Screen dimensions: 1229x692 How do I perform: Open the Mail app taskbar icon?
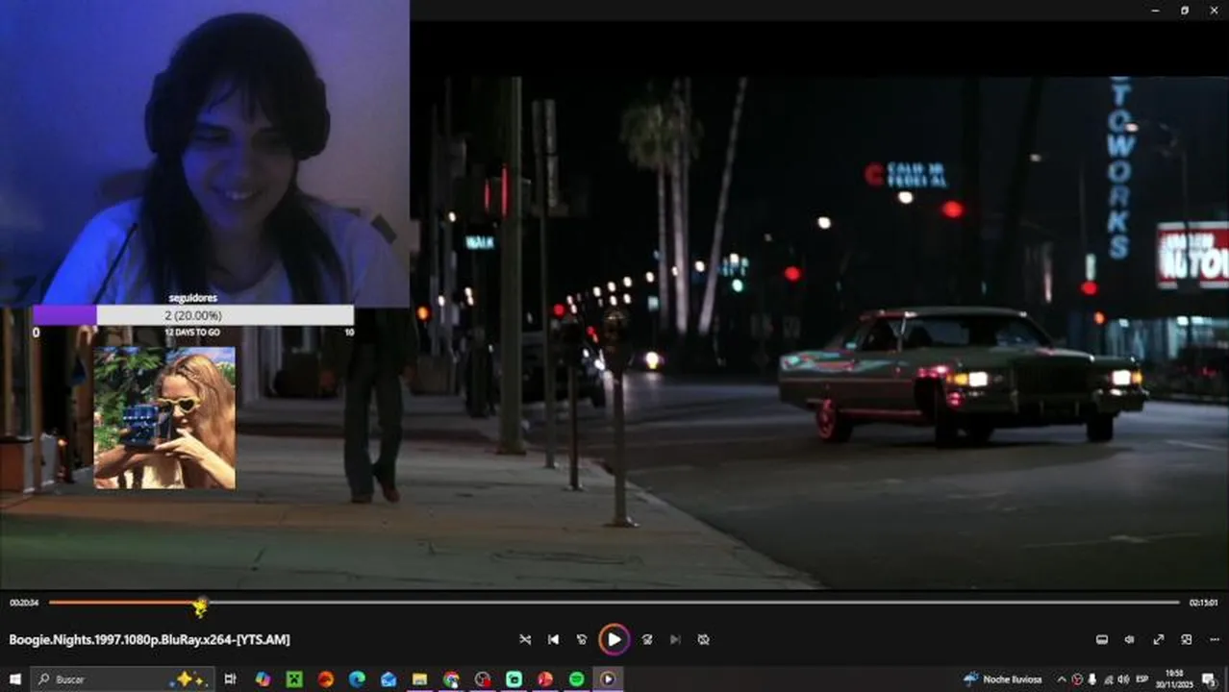tap(389, 679)
